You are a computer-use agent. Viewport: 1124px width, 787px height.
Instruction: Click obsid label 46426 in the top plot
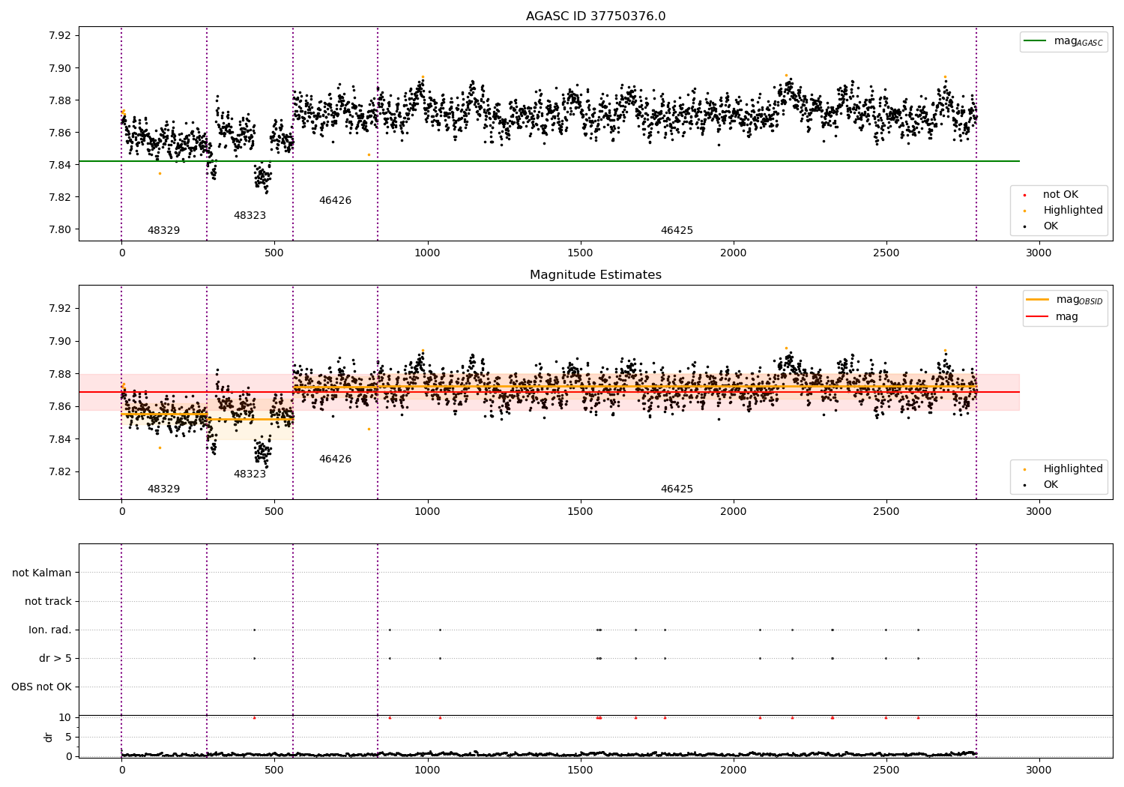pyautogui.click(x=335, y=201)
